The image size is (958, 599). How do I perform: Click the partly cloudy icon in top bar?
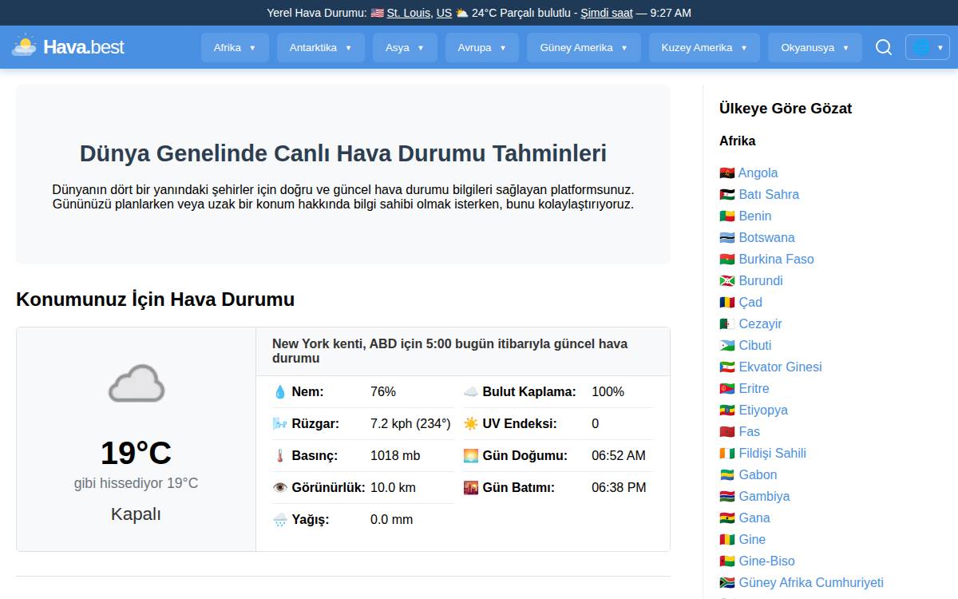click(461, 13)
